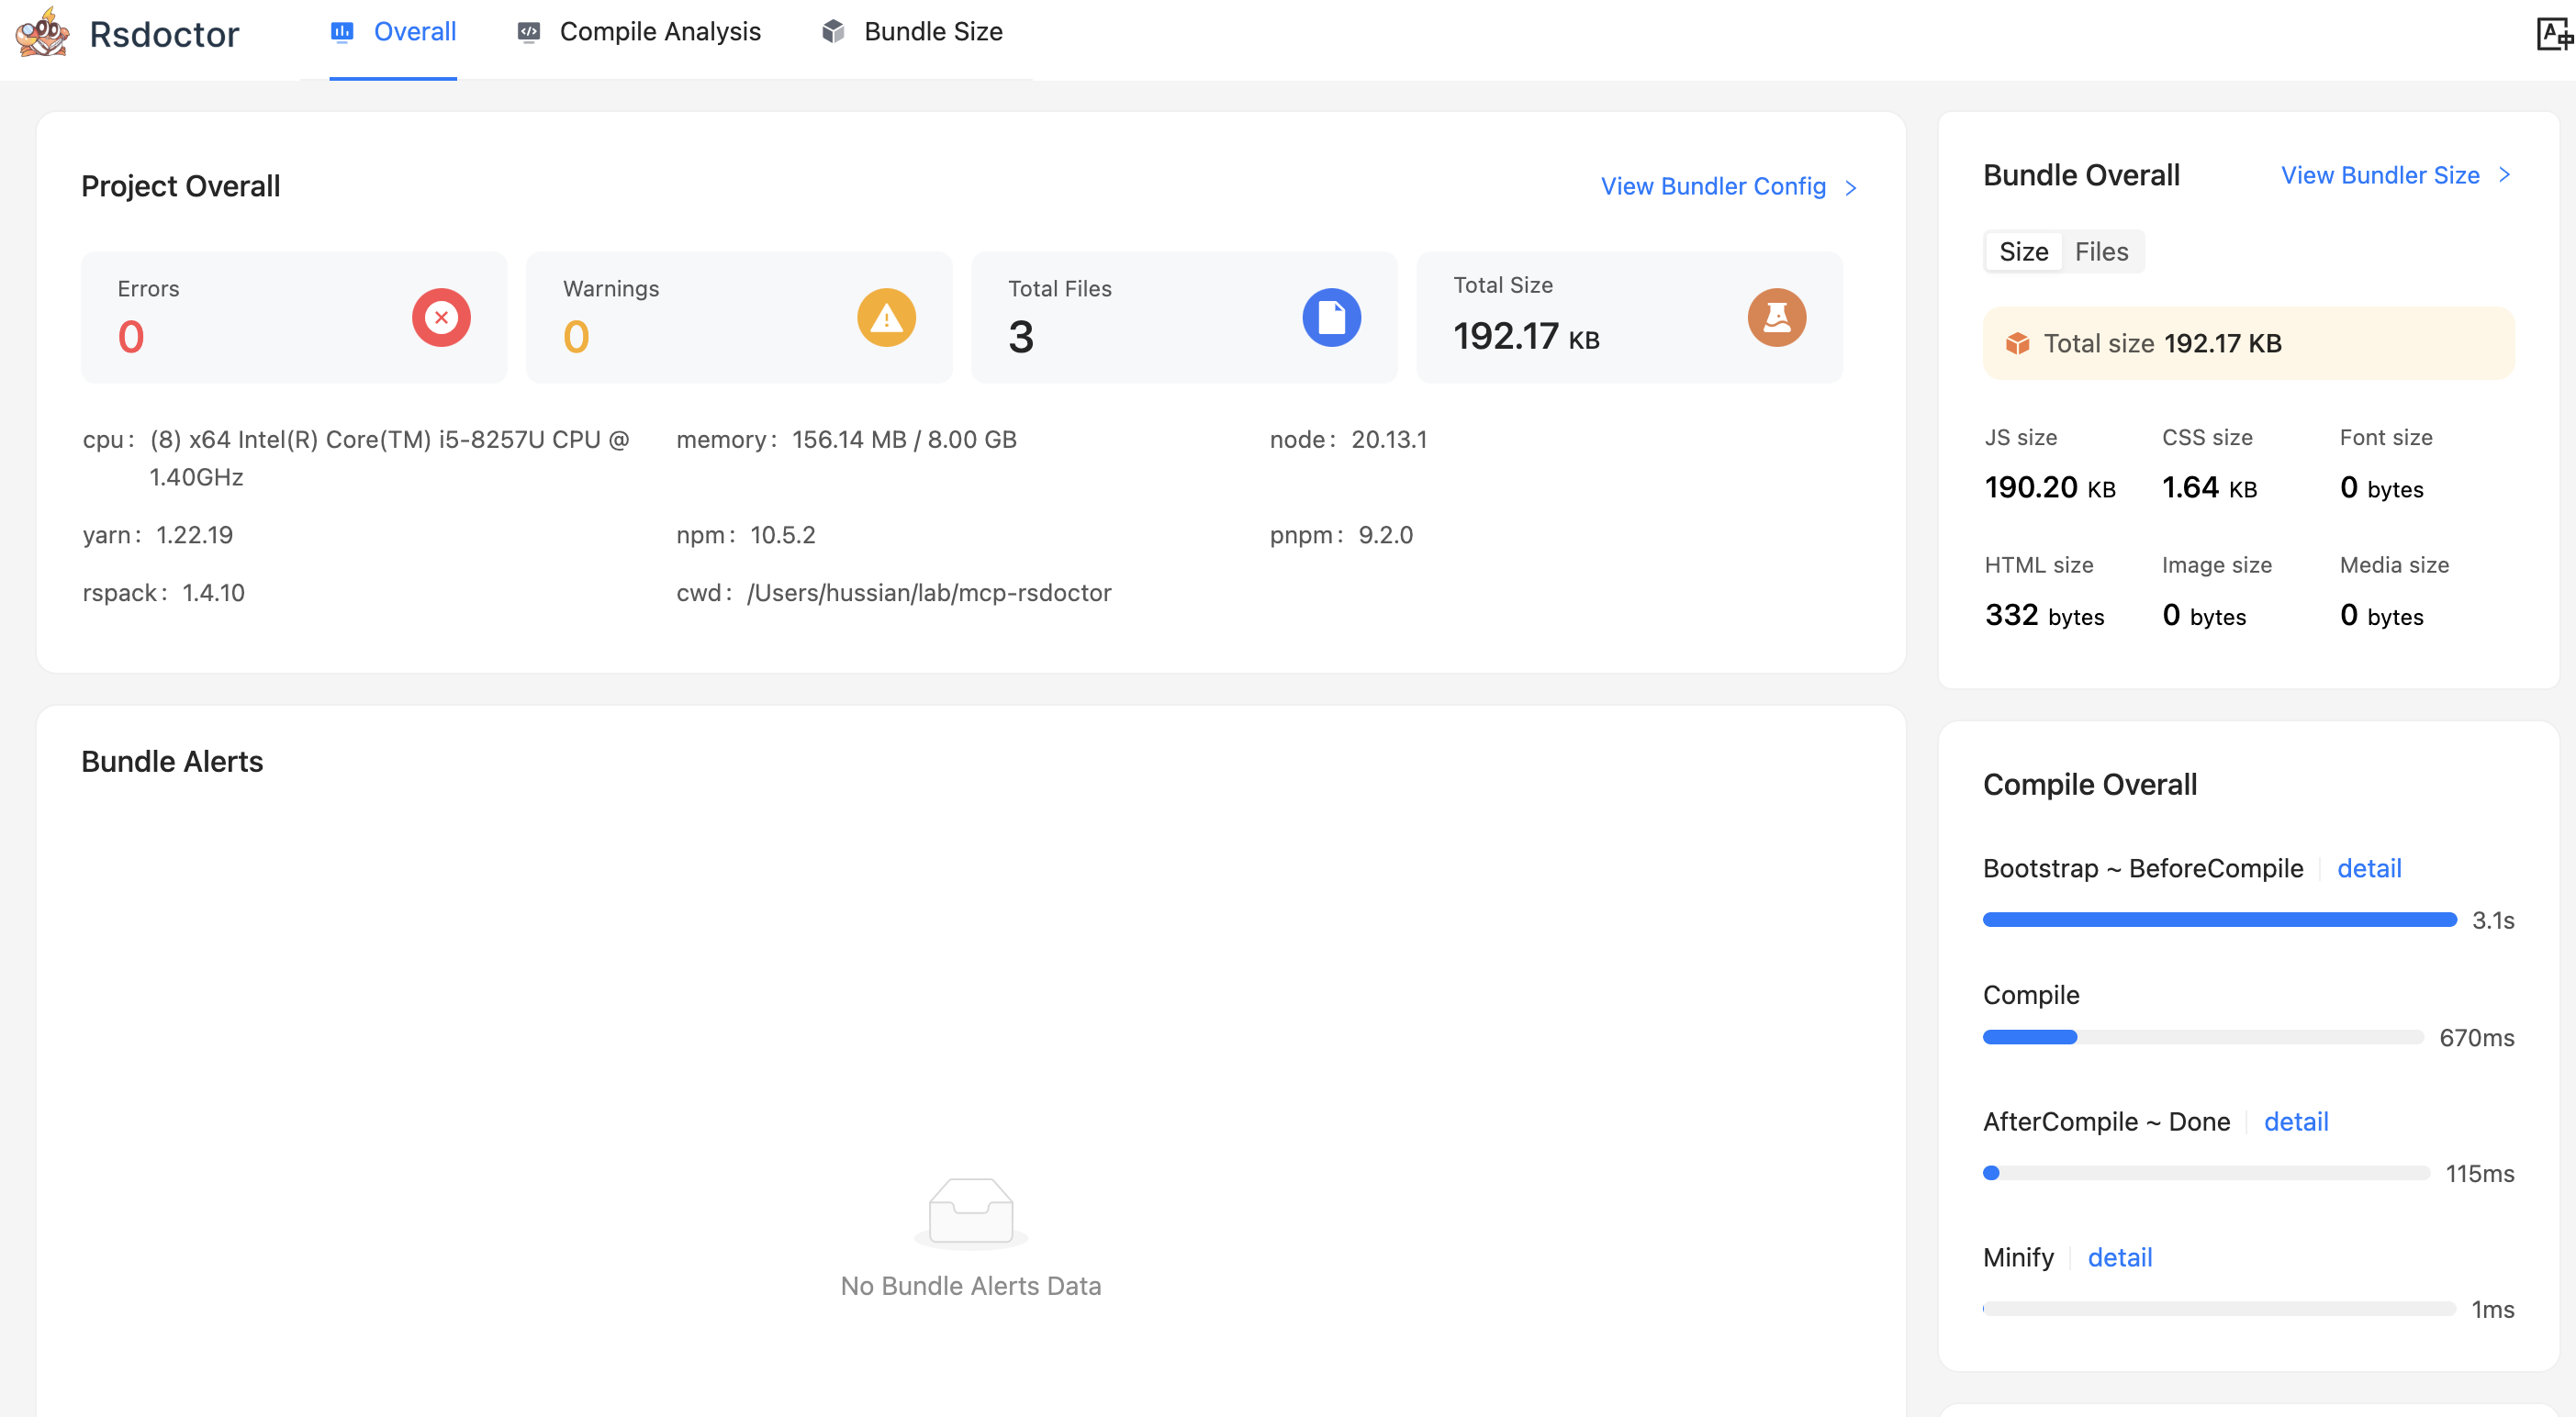Click the npm version 10.5.2
The height and width of the screenshot is (1417, 2576).
pos(782,535)
